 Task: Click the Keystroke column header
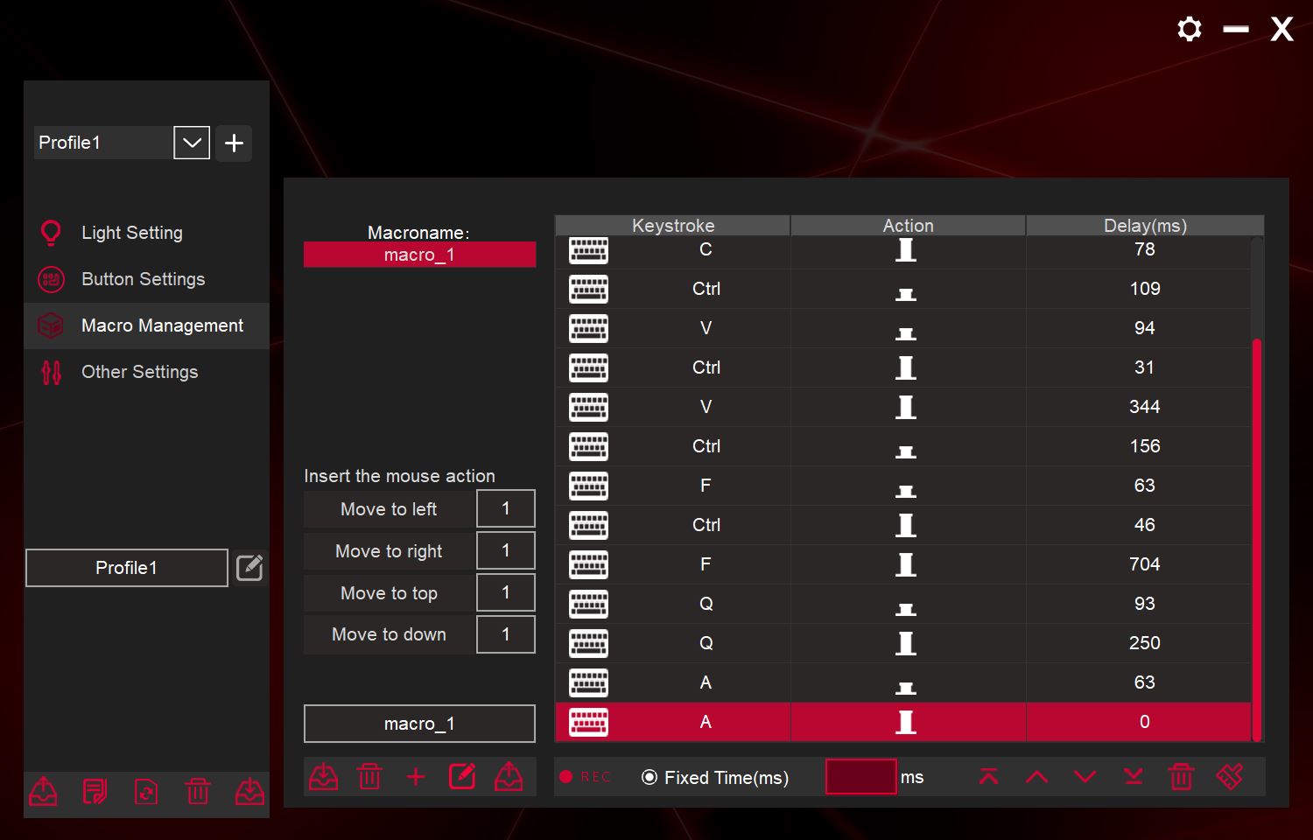tap(673, 226)
